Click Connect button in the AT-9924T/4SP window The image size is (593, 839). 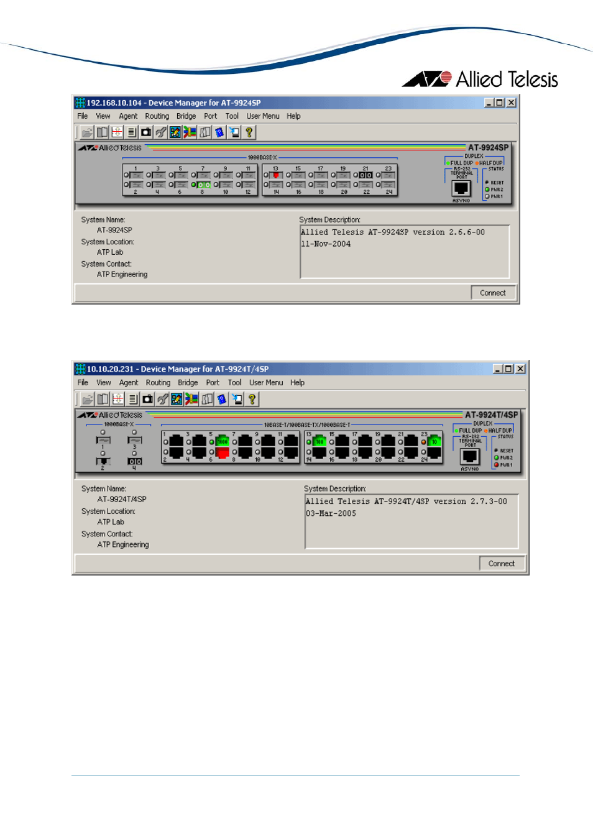click(502, 564)
